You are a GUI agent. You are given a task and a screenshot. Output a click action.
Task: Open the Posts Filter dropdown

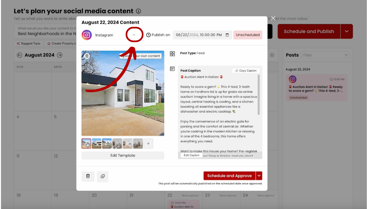click(x=325, y=55)
